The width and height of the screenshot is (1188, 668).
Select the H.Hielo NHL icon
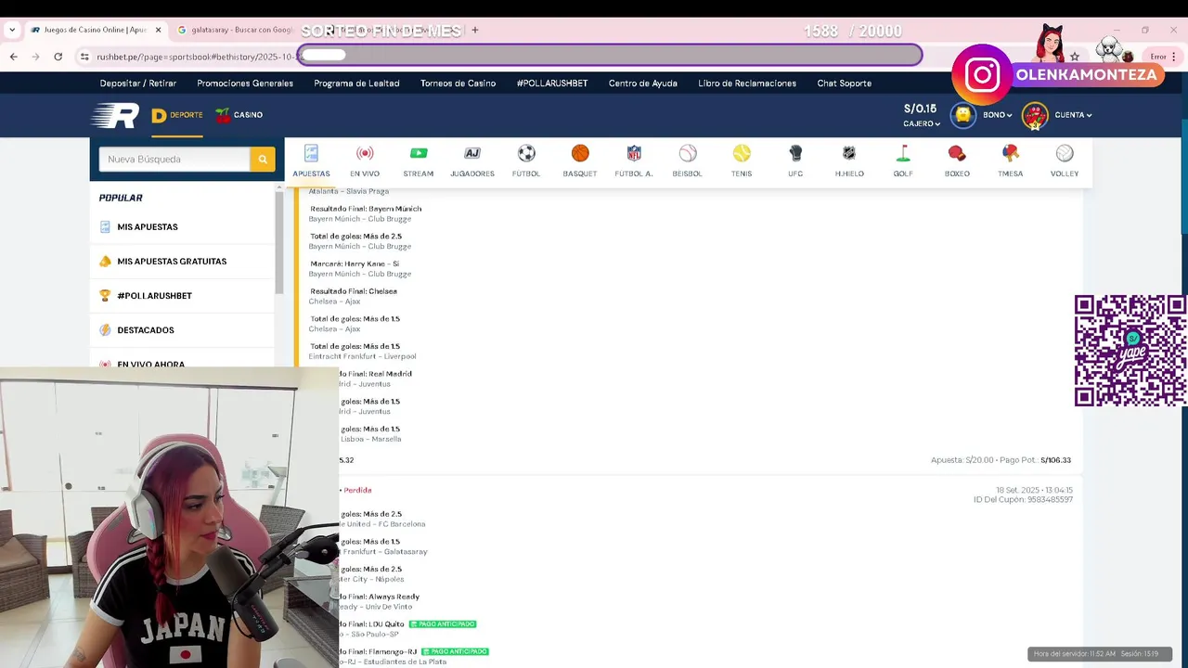click(849, 153)
